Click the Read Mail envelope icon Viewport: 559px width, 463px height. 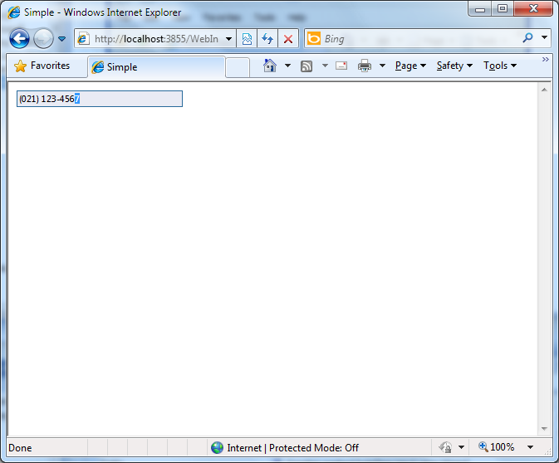click(341, 66)
